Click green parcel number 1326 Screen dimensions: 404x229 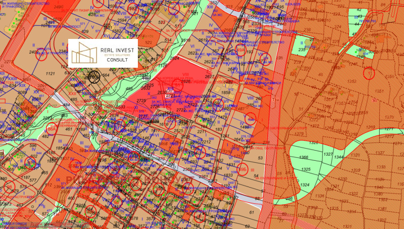tap(314, 143)
